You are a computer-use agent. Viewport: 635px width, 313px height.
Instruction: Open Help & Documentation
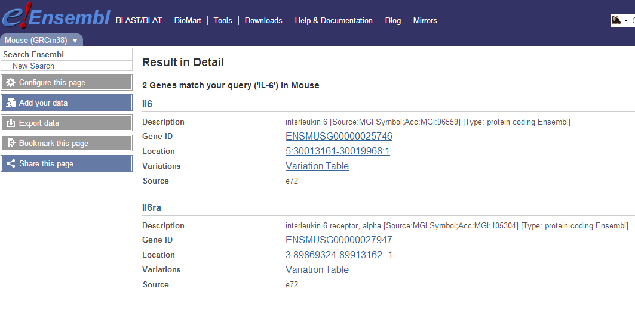tap(333, 20)
